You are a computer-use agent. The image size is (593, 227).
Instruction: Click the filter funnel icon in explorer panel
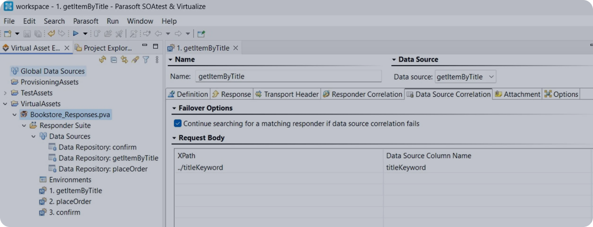coord(146,60)
